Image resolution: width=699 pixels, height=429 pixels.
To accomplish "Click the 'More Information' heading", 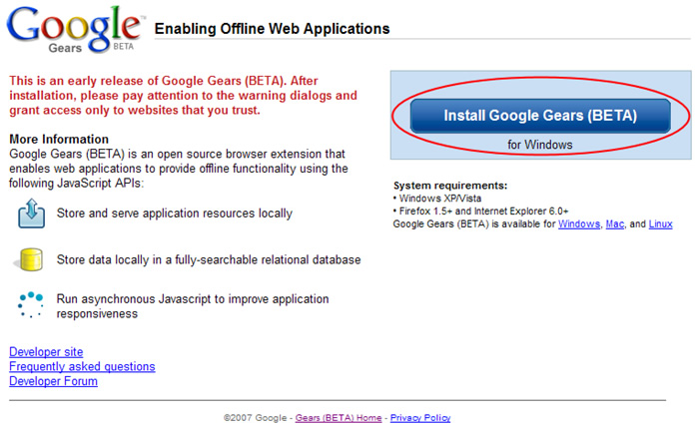I will (x=59, y=139).
